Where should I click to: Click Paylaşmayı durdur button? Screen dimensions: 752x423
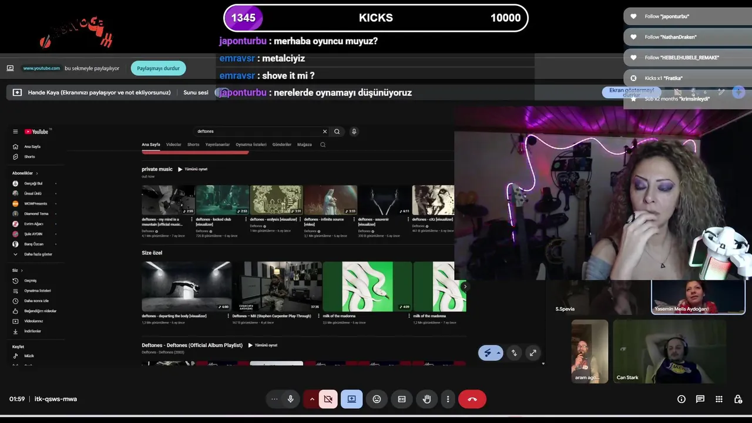[158, 68]
